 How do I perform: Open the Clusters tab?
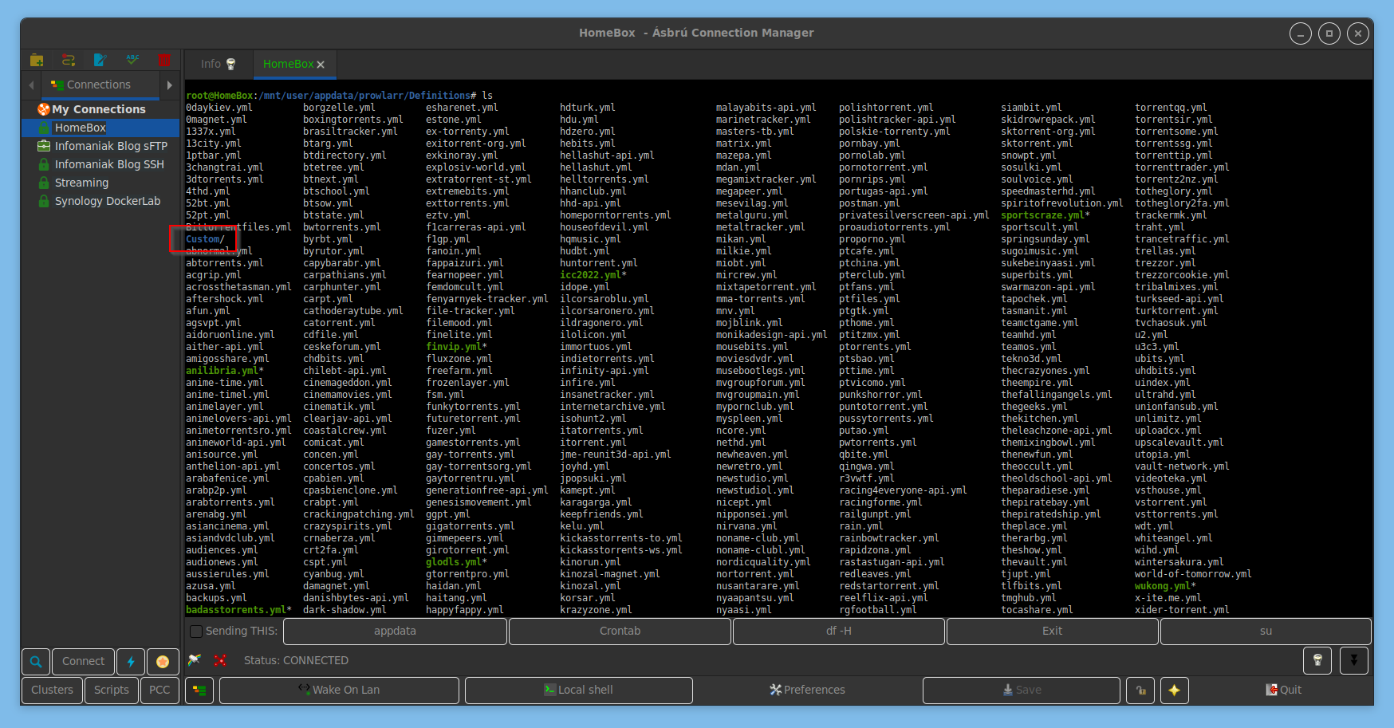(52, 691)
